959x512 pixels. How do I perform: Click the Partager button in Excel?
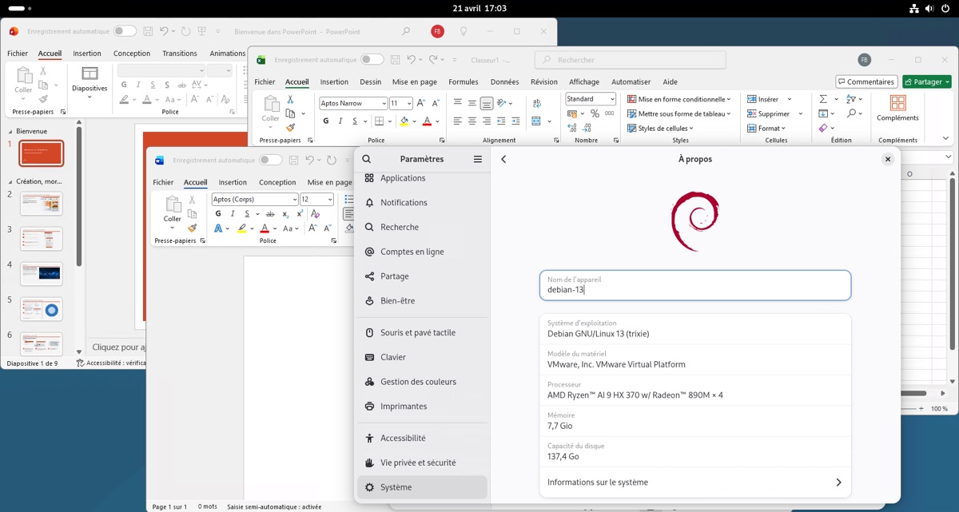coord(926,81)
